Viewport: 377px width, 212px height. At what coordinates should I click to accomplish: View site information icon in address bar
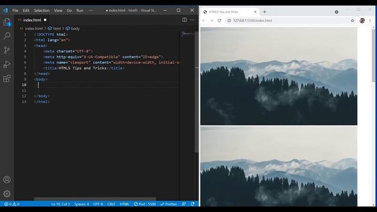click(229, 21)
